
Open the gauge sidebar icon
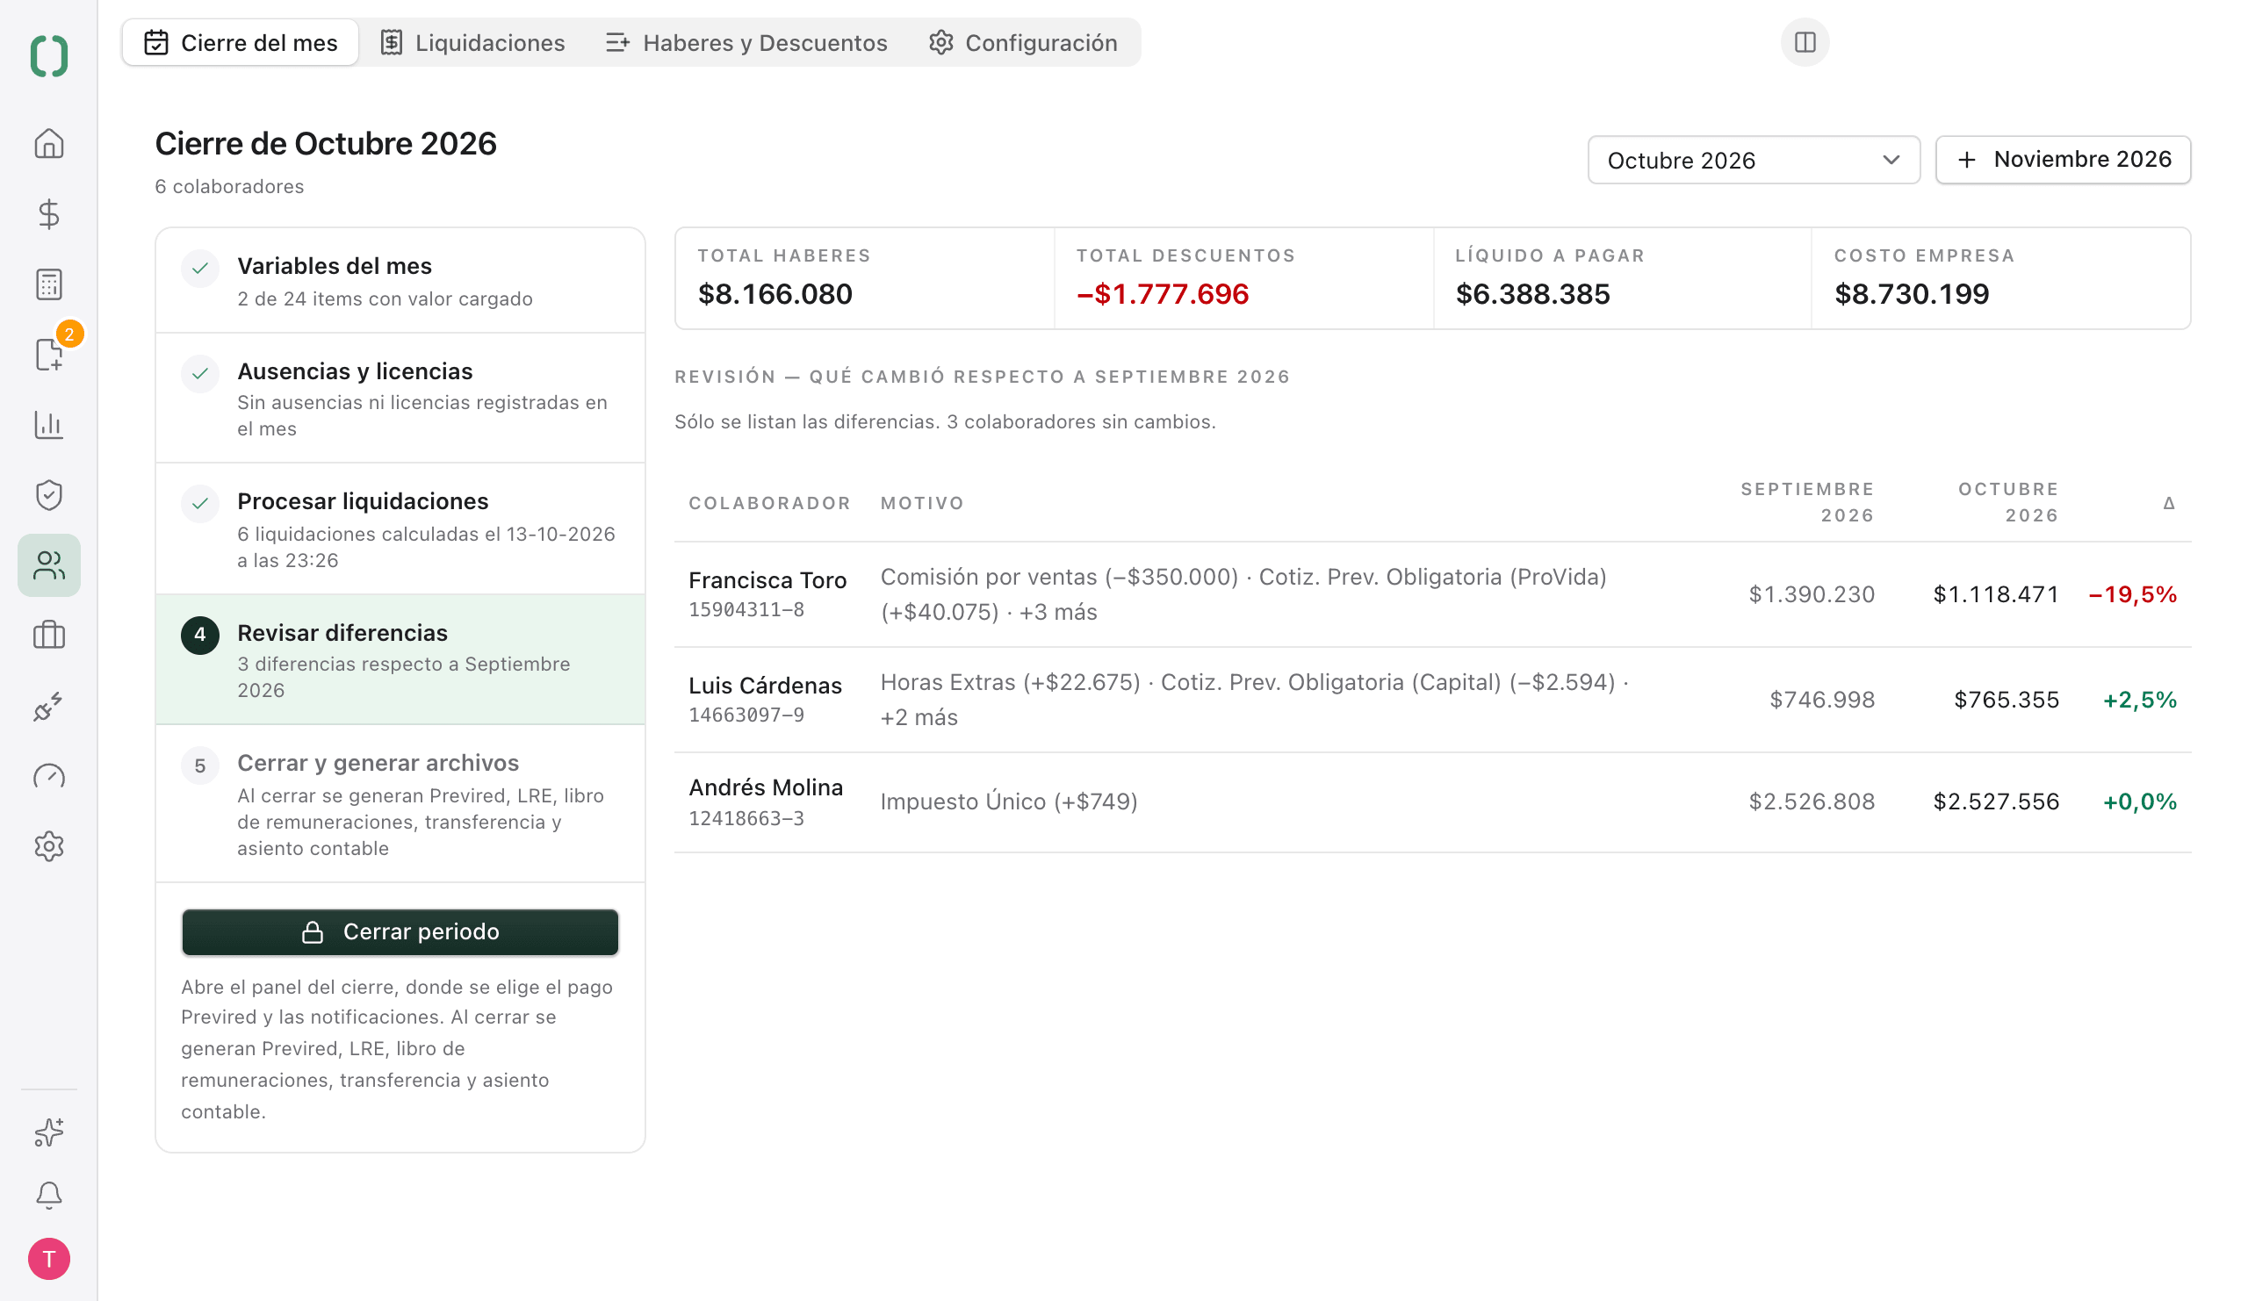(x=49, y=776)
